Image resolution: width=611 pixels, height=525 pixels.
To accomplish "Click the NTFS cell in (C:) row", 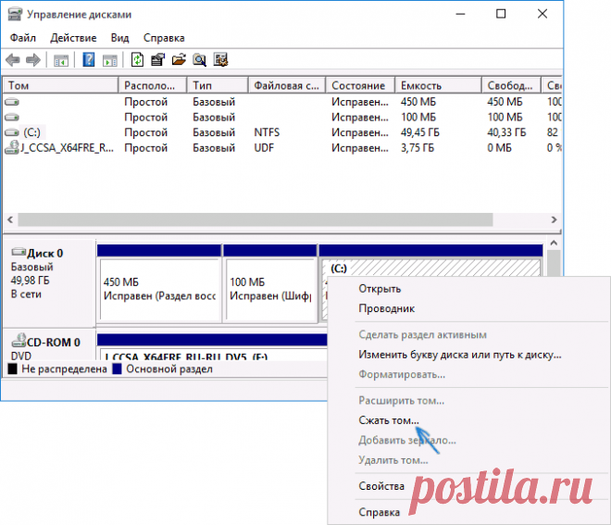I will coord(267,132).
